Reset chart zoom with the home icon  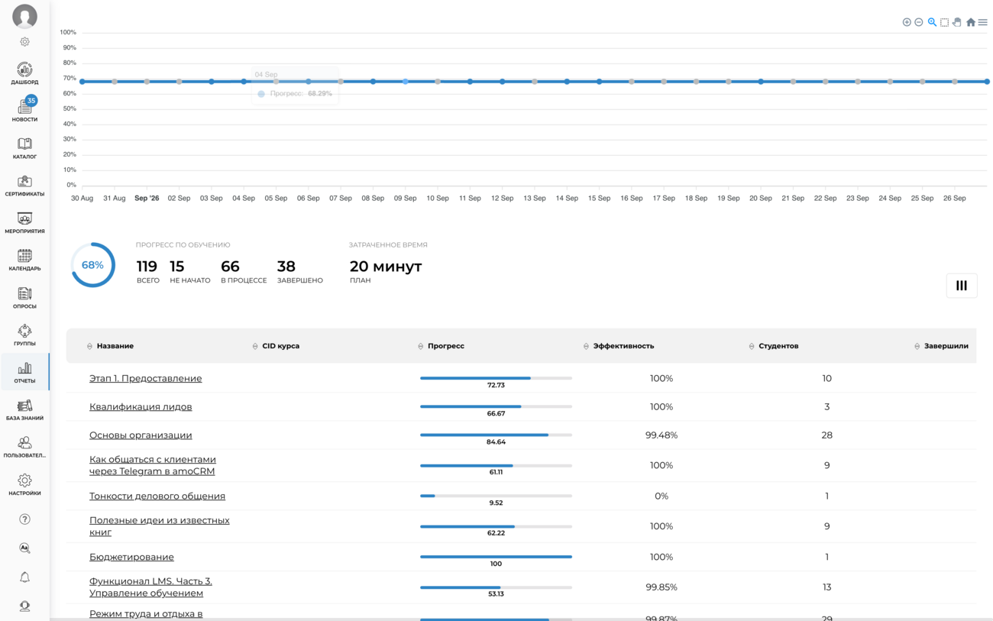click(x=971, y=22)
